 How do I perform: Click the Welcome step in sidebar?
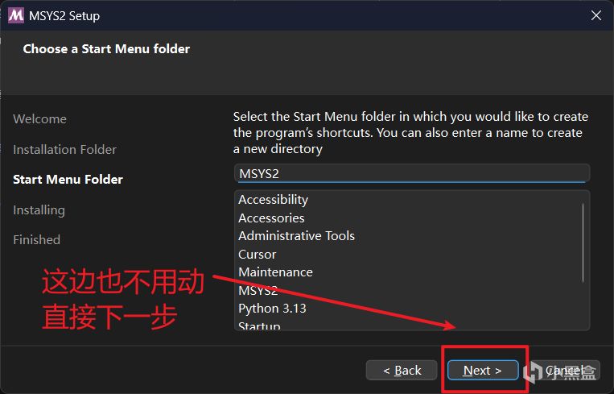coord(39,119)
